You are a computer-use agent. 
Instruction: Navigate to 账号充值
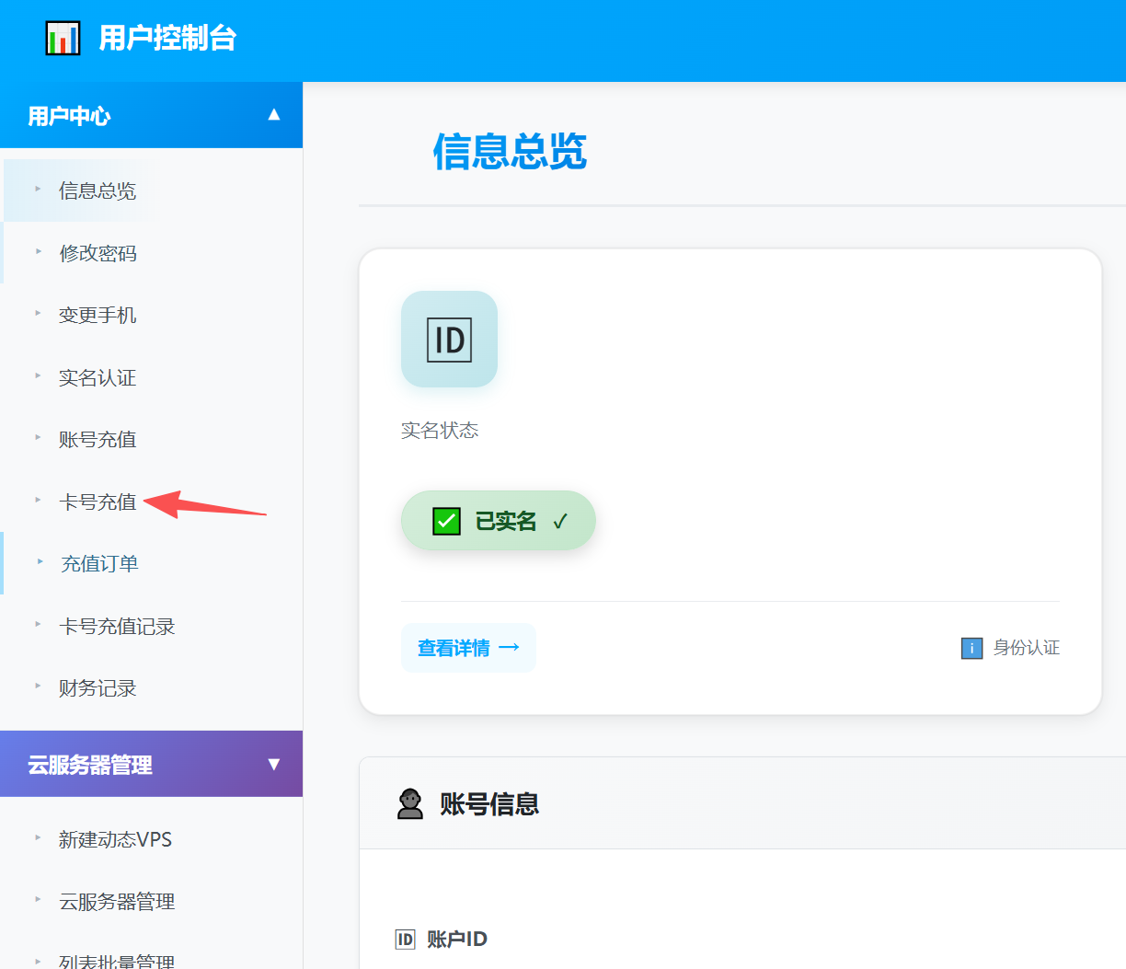[98, 440]
